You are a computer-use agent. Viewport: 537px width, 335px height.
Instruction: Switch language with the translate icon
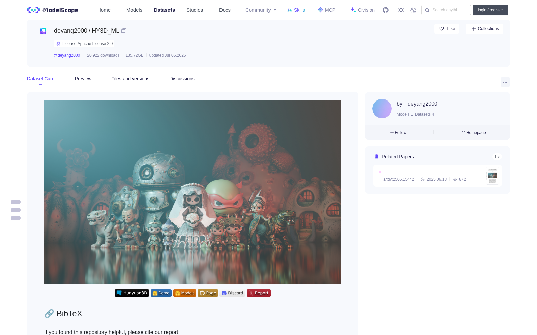click(x=413, y=10)
